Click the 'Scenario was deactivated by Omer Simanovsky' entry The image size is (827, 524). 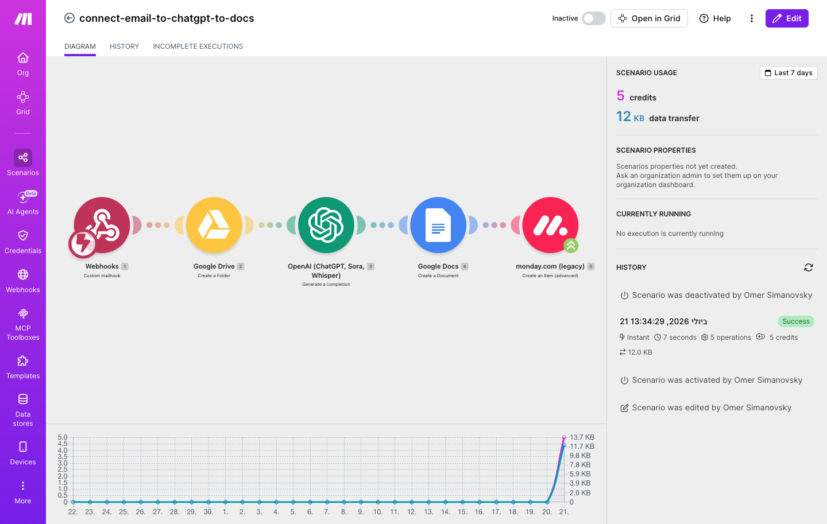tap(716, 295)
